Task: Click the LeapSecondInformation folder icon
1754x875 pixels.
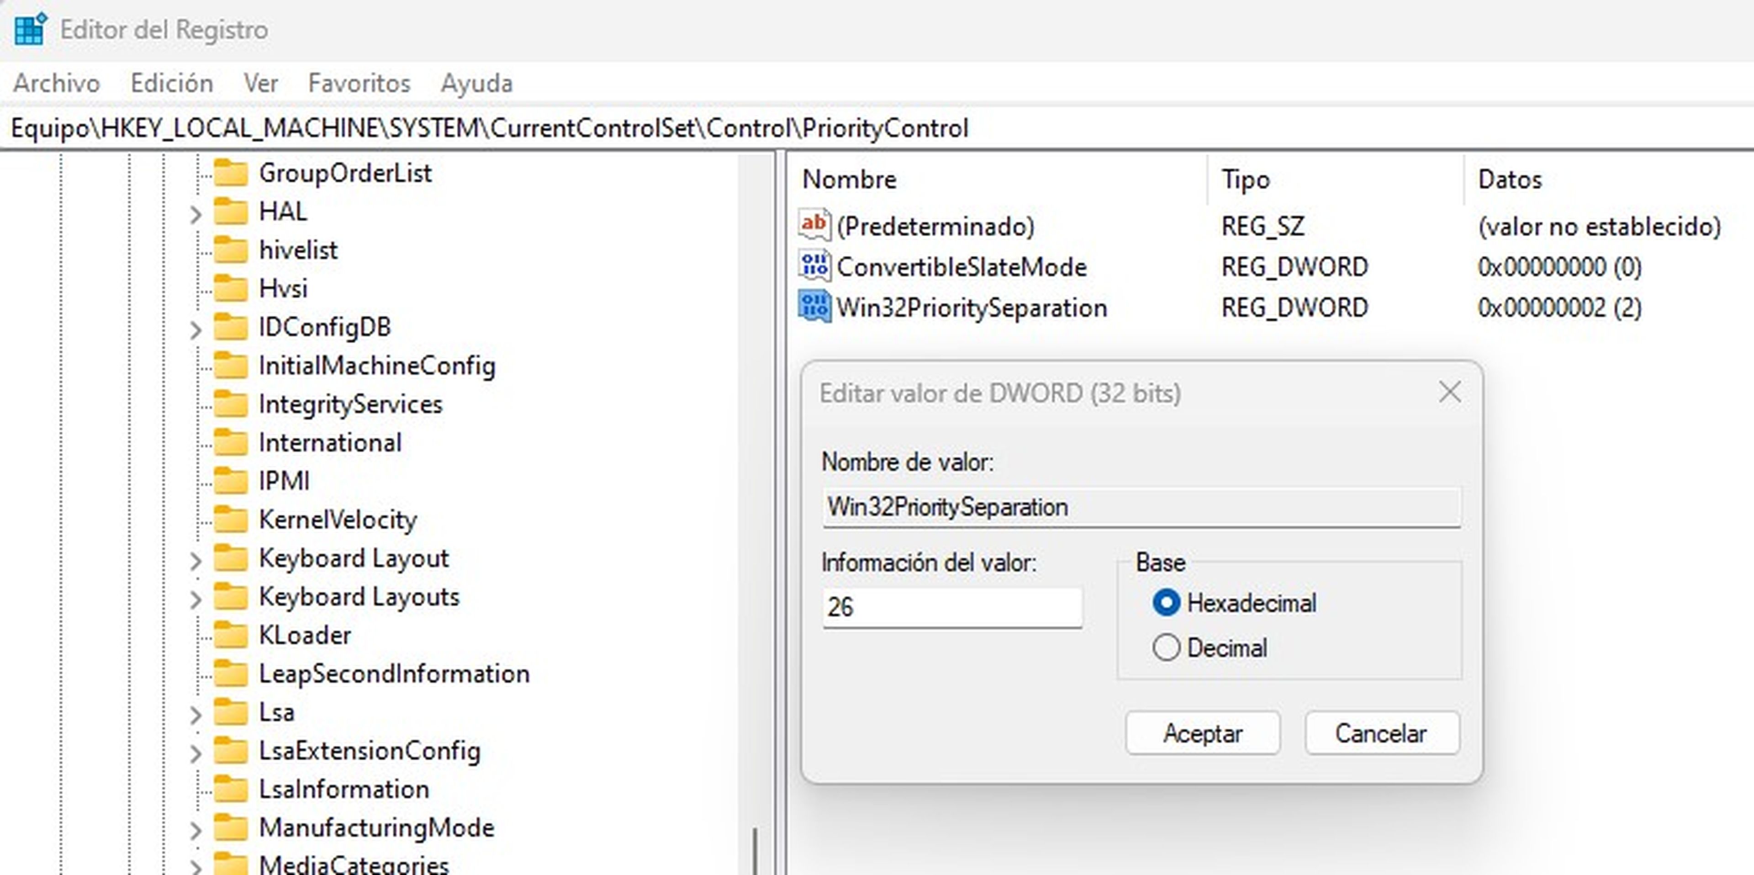Action: [231, 673]
